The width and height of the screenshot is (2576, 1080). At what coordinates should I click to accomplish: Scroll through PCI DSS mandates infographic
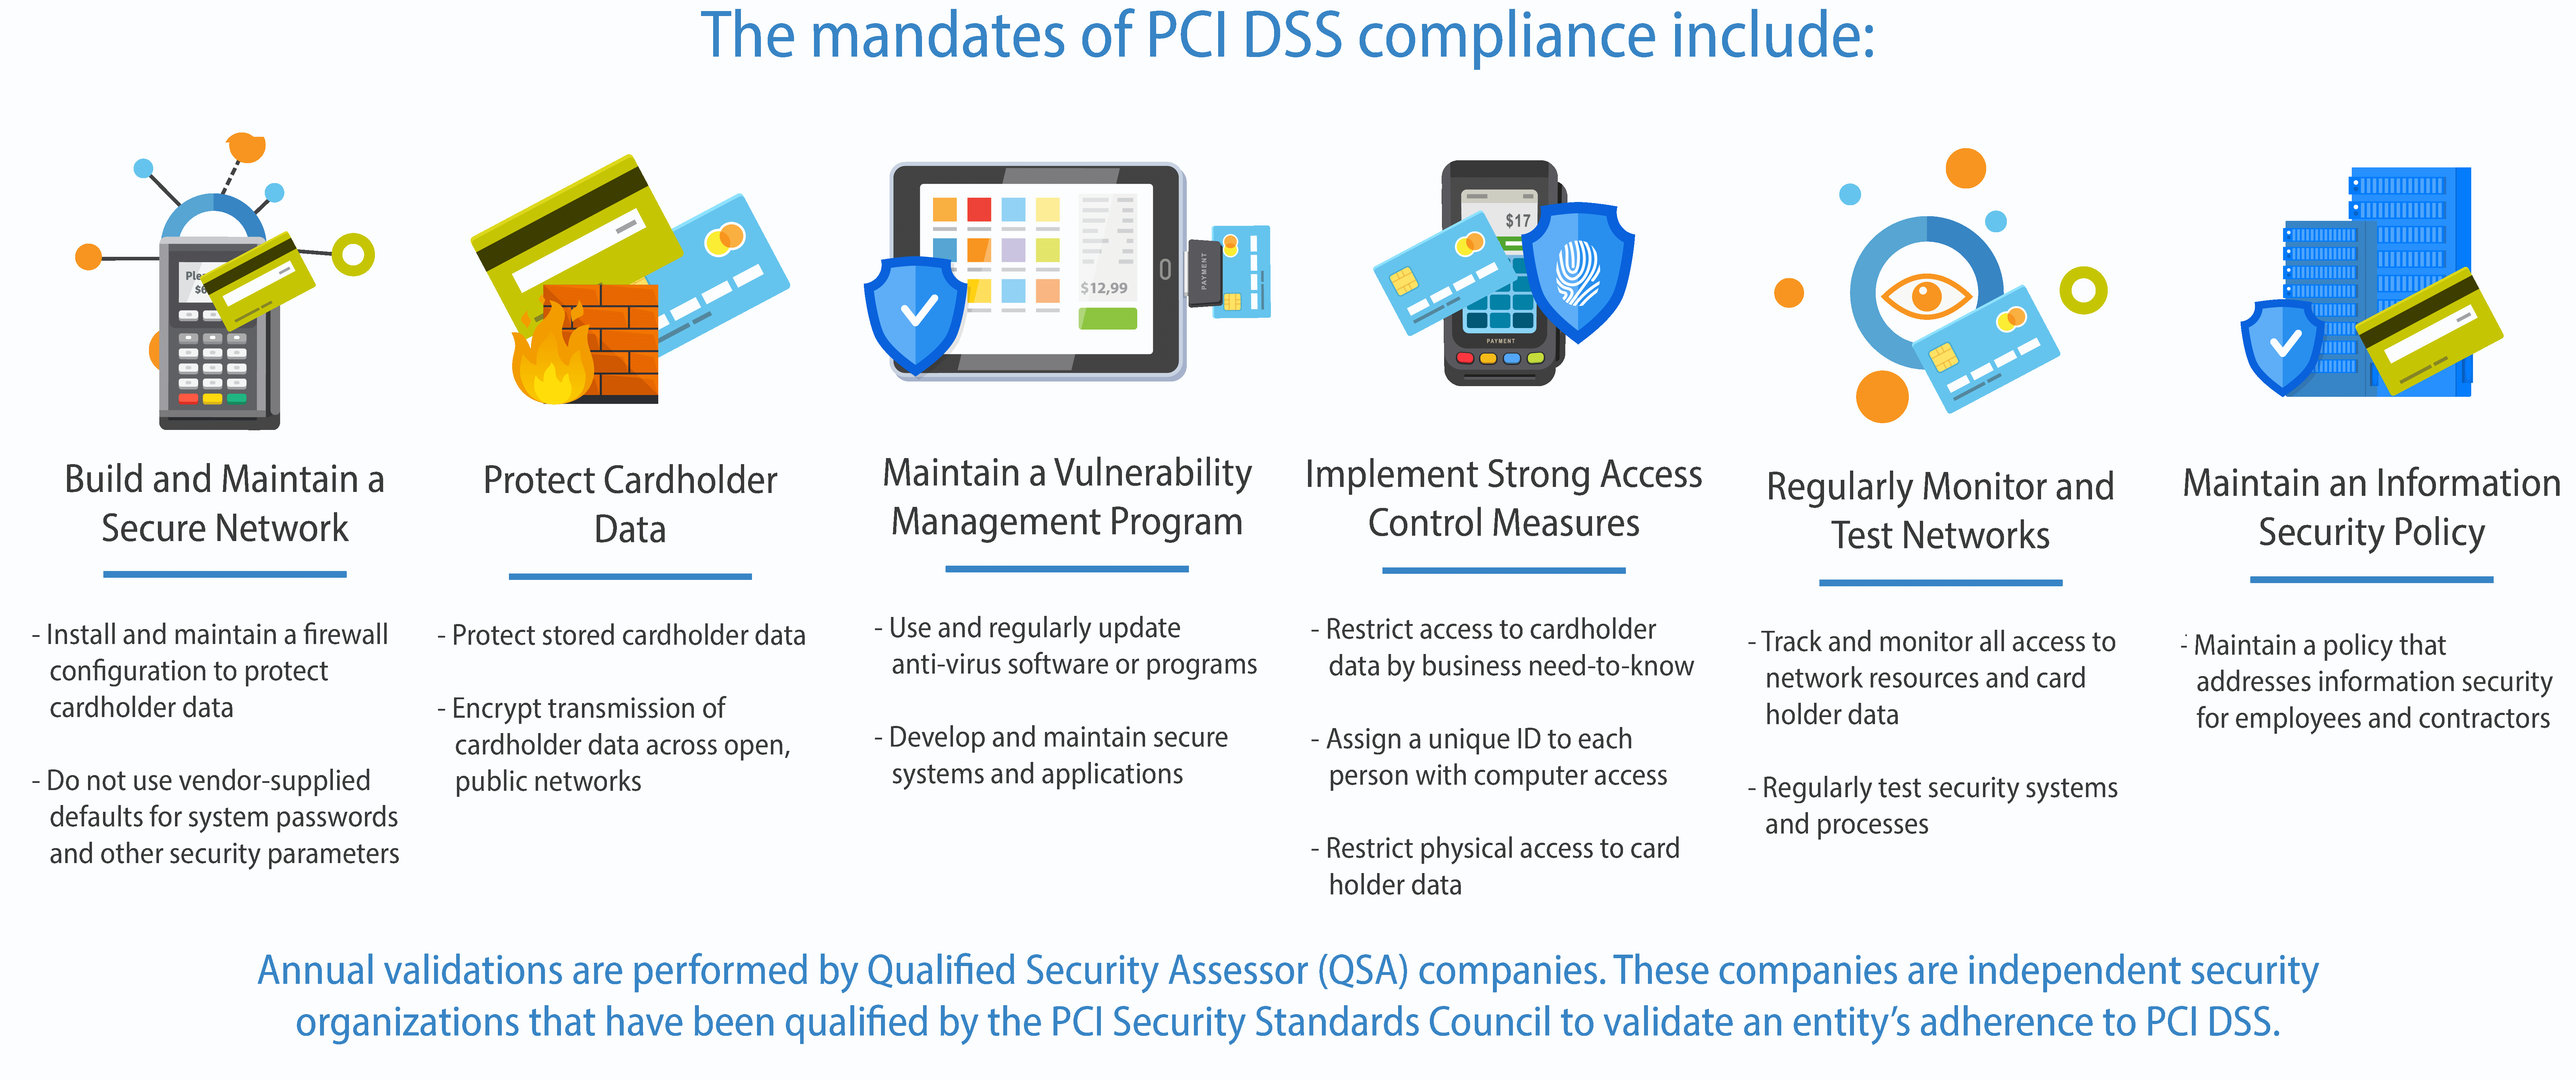(1288, 540)
